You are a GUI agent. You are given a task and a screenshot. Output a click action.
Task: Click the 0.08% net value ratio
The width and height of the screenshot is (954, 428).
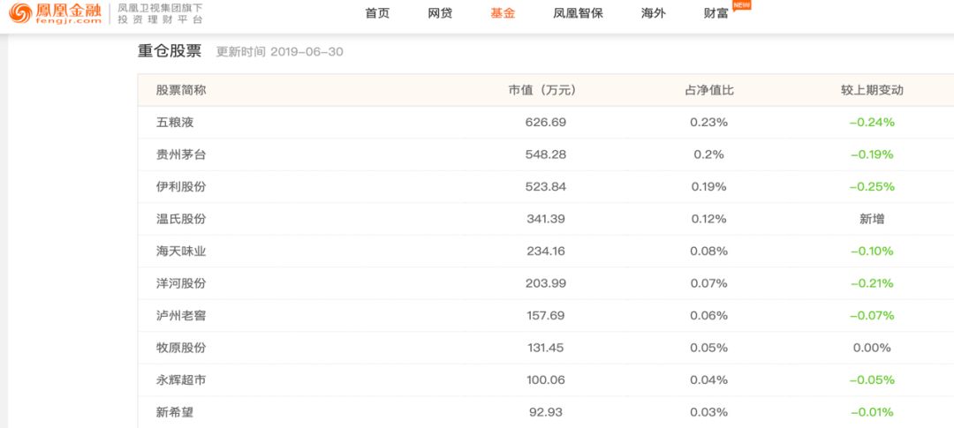pyautogui.click(x=708, y=252)
